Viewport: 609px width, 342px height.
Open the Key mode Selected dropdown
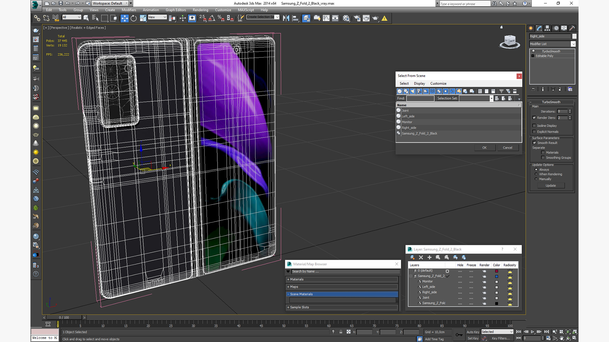coord(497,332)
